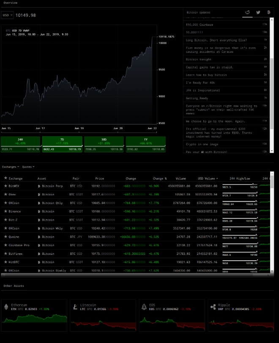Sort by USD Volume column arrow
279x343 pixels.
coord(217,179)
